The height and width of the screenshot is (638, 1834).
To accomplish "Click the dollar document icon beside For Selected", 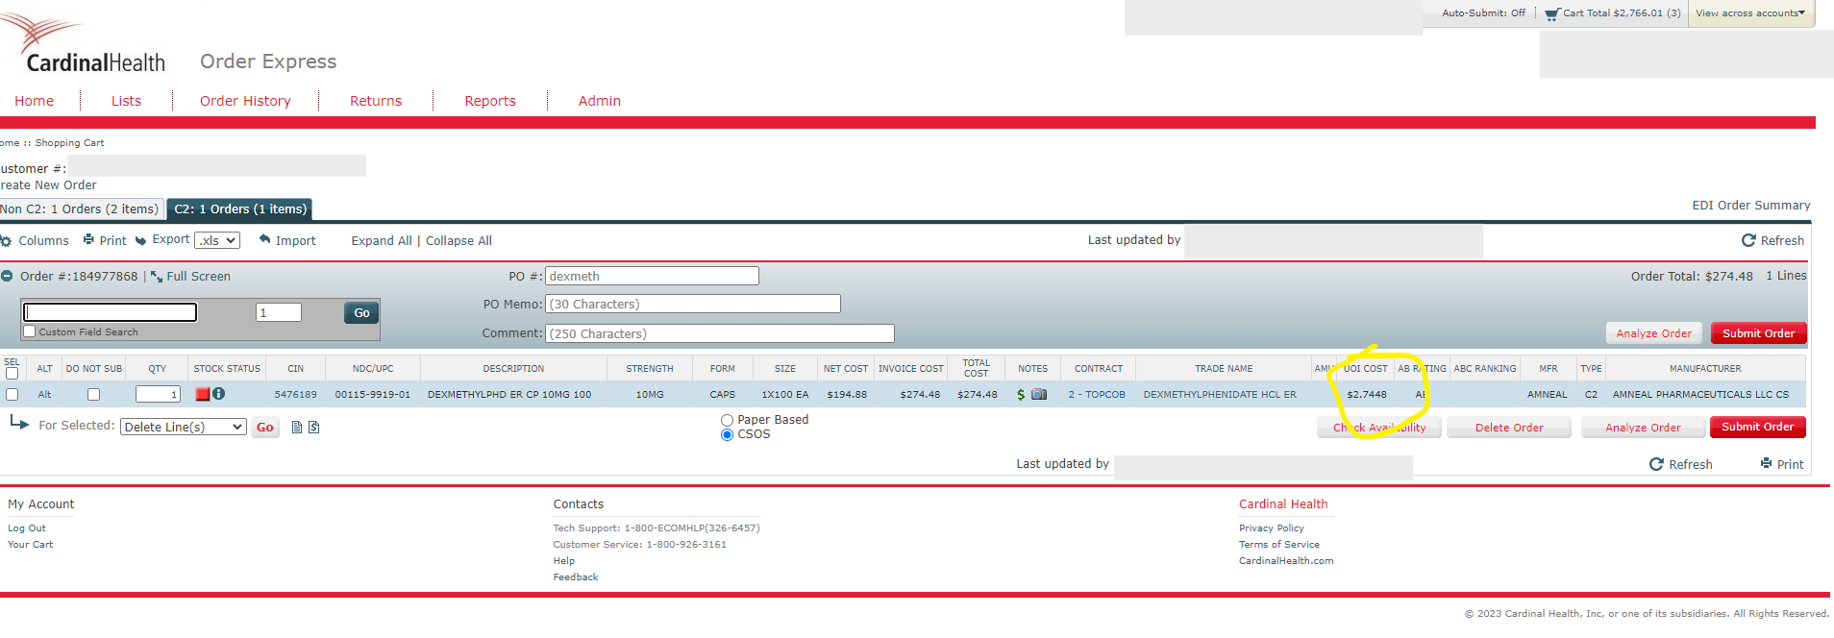I will 313,428.
